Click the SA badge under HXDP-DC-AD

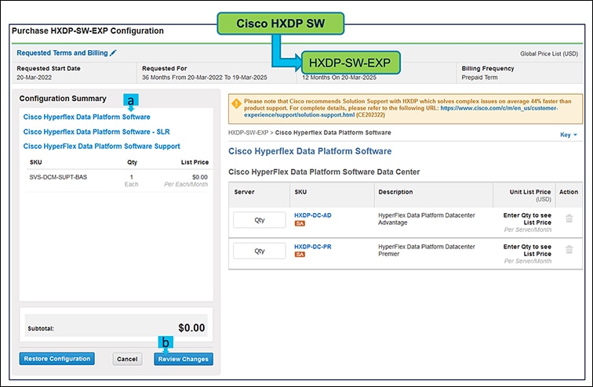[x=300, y=223]
